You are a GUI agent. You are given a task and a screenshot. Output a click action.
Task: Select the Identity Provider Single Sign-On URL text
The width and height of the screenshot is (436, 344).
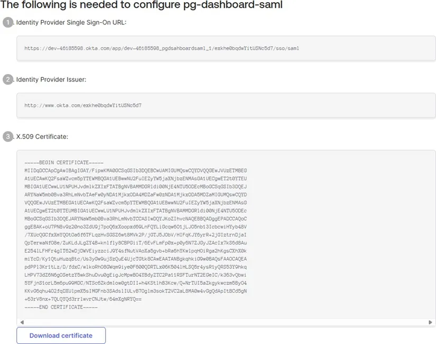tap(161, 48)
